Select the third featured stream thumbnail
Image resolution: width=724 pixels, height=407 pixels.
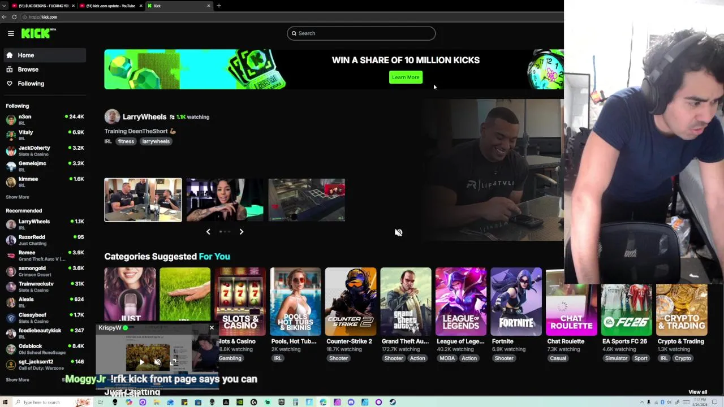coord(307,200)
